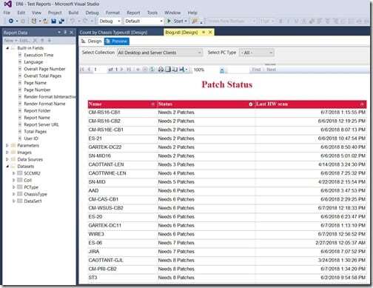Collapse the Built-in Fields node
The image size is (373, 288).
tap(7, 48)
